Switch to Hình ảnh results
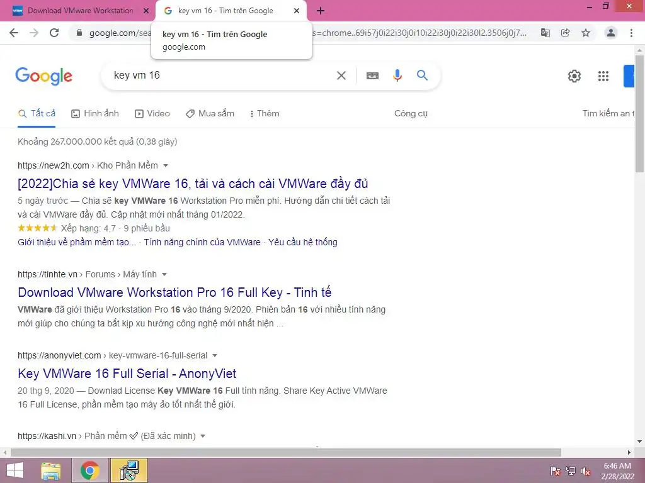Screen dimensions: 645x483 [95, 113]
